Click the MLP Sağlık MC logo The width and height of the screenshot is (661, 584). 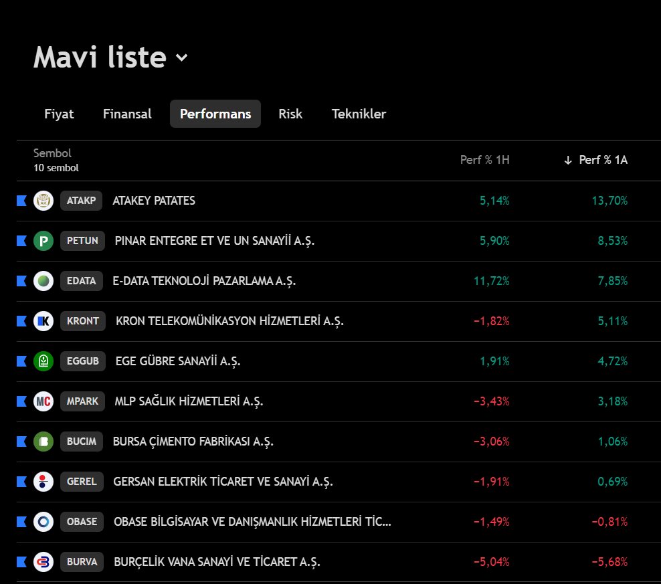(43, 401)
